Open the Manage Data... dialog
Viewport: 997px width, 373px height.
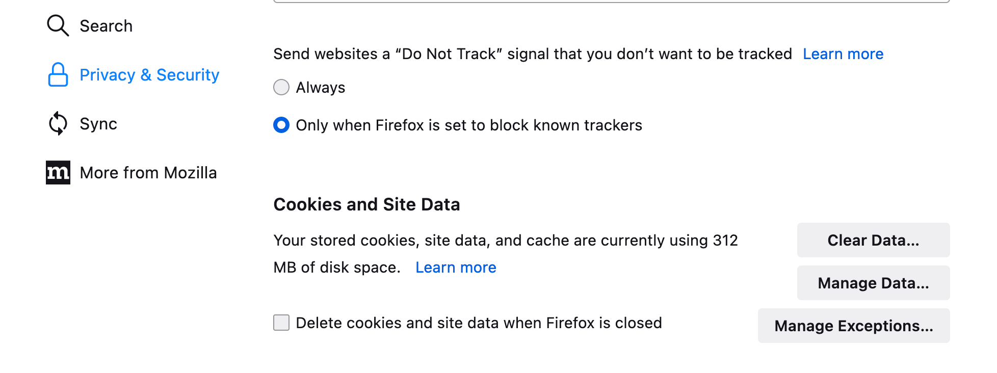(x=873, y=283)
